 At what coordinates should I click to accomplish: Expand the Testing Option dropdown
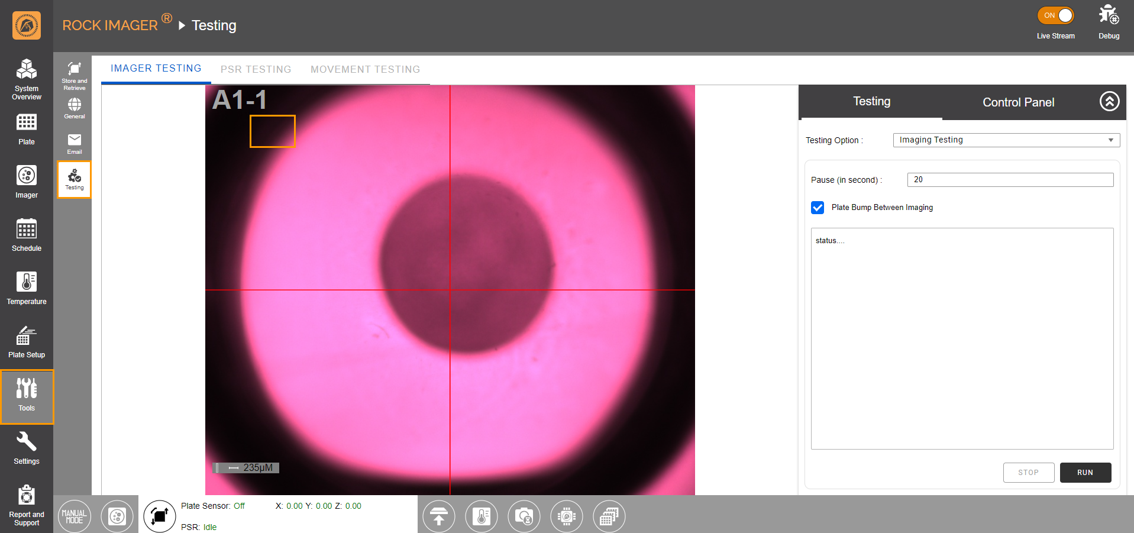coord(1006,140)
